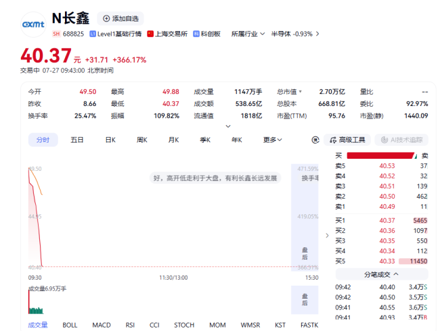Click 卖3 price 40.51
This screenshot has width=440, height=331.
387,186
